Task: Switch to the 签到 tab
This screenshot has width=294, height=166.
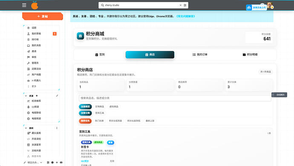Action: click(x=100, y=54)
